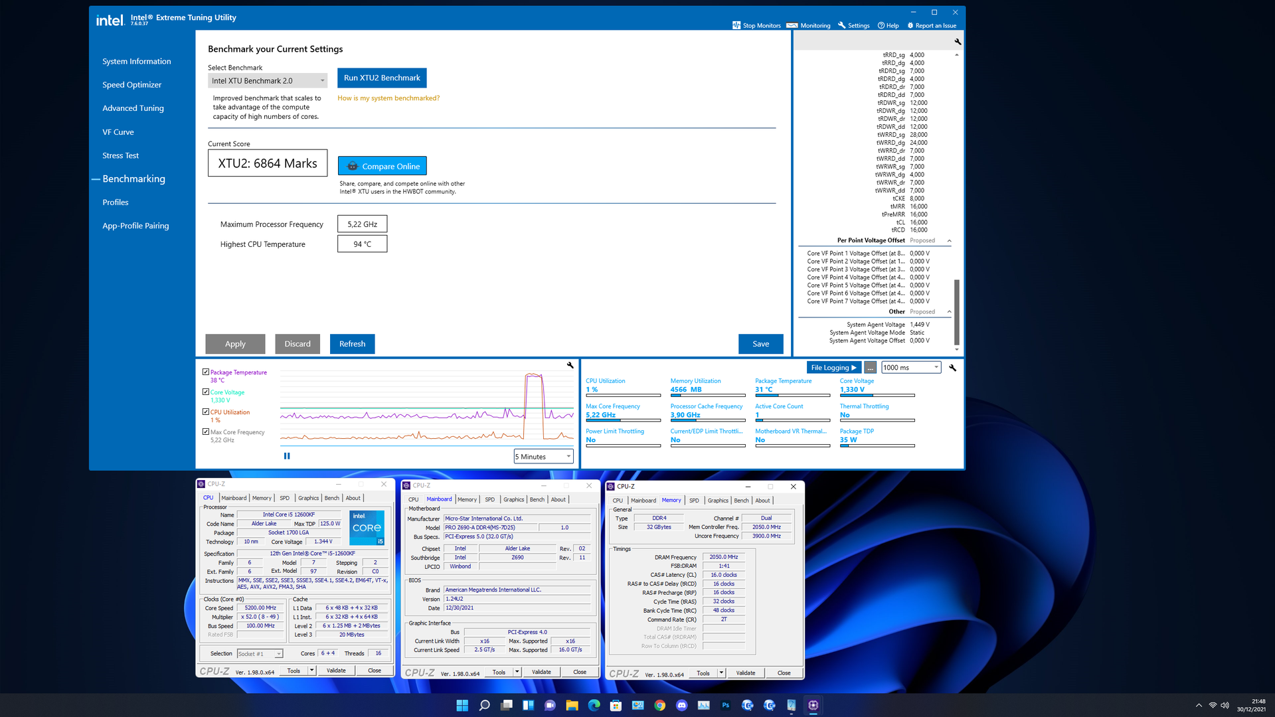Open Widgets from the taskbar
The image size is (1275, 717).
[528, 705]
